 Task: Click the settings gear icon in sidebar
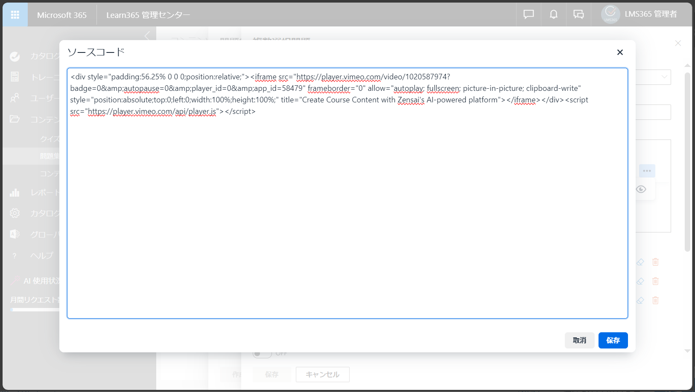click(15, 213)
